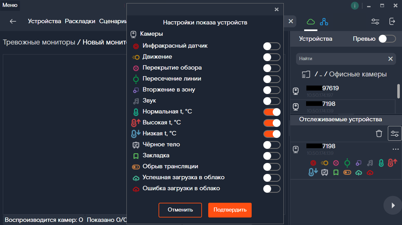
Task: Enable Пересечение линии switch
Action: (272, 79)
